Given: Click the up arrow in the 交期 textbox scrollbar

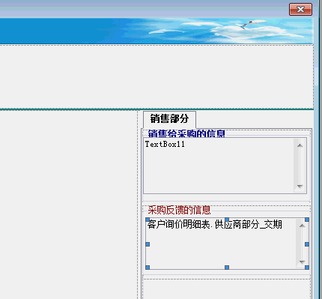Looking at the screenshot, I should 302,226.
